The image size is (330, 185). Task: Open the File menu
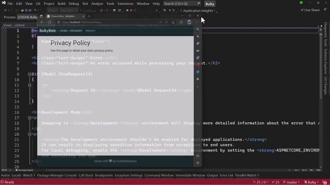10,4
